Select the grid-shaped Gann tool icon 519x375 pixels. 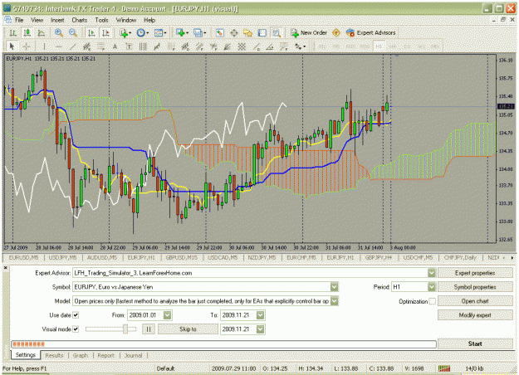coord(242,46)
